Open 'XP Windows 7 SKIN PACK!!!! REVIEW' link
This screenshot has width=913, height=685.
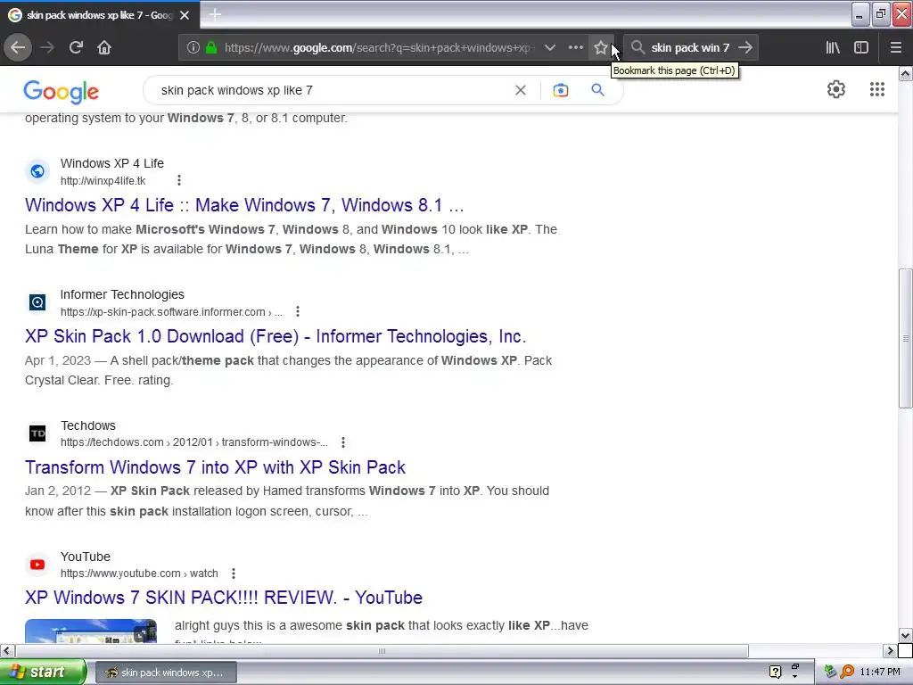tap(224, 598)
